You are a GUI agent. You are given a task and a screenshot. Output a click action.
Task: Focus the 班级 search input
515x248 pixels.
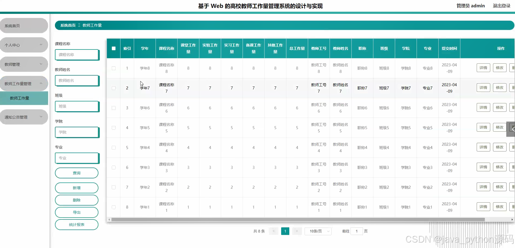(77, 106)
